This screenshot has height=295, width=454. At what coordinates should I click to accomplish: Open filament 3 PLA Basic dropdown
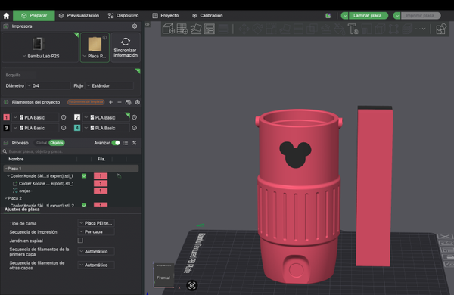pos(36,128)
